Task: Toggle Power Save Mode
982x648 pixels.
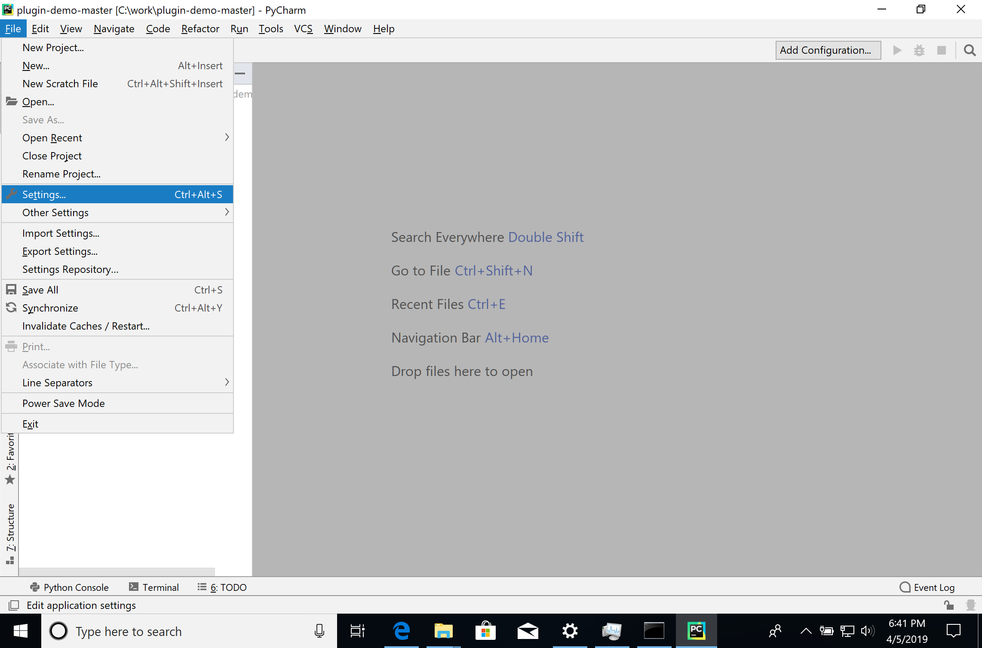Action: 117,403
